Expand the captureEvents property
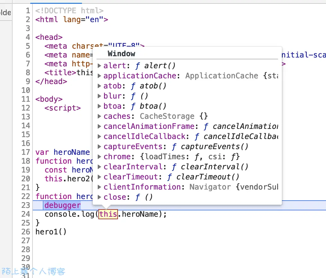The image size is (326, 278). point(99,147)
